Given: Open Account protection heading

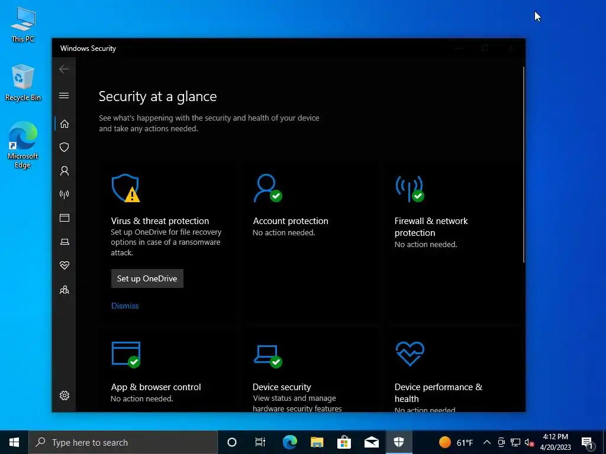Looking at the screenshot, I should click(290, 221).
